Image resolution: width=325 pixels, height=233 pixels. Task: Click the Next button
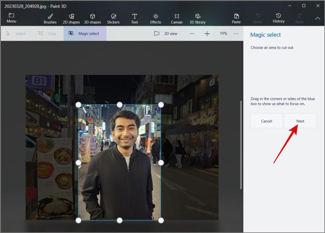[x=300, y=121]
